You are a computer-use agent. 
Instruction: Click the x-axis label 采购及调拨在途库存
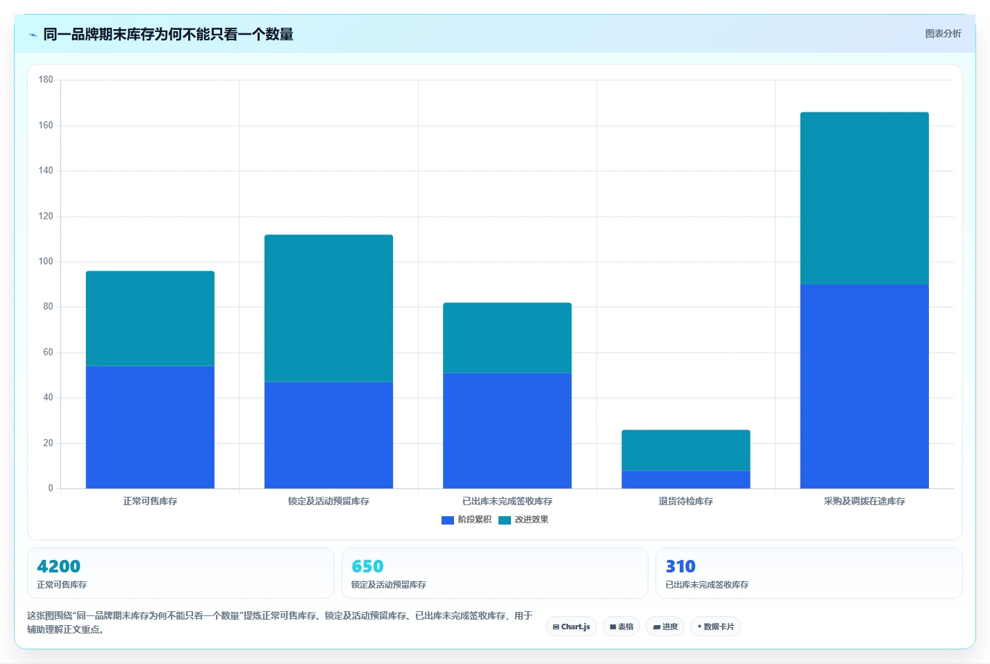click(864, 501)
